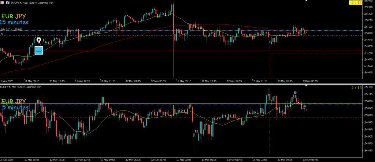Click the M15 chart shift white triangle

pos(306,1)
